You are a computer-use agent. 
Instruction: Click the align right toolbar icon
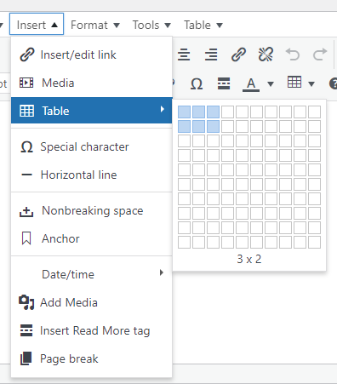[211, 54]
